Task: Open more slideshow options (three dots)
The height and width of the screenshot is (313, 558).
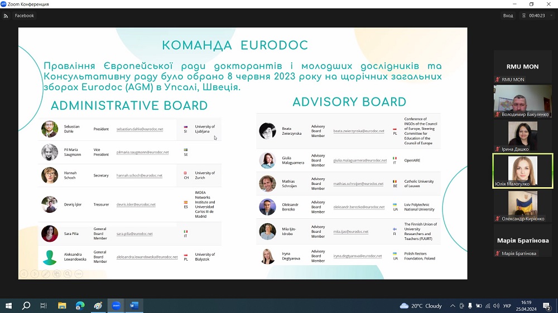Action: (x=79, y=273)
